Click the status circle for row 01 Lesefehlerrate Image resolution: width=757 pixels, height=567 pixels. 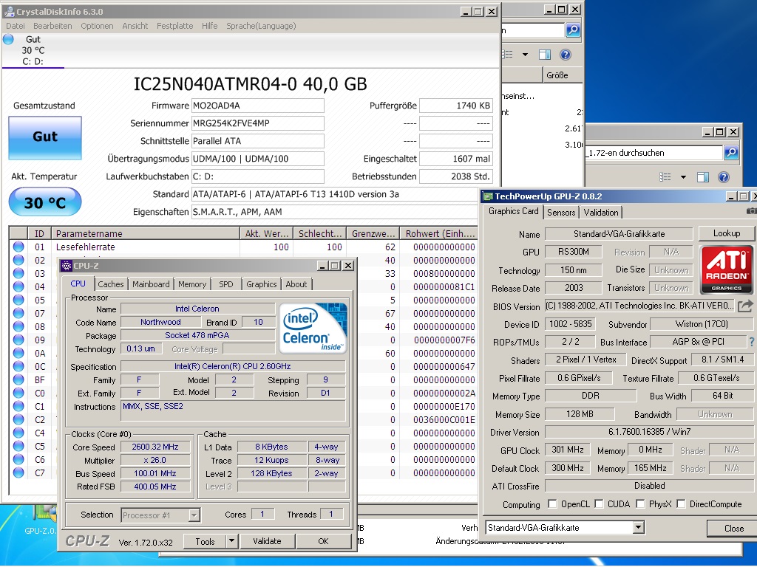(18, 247)
